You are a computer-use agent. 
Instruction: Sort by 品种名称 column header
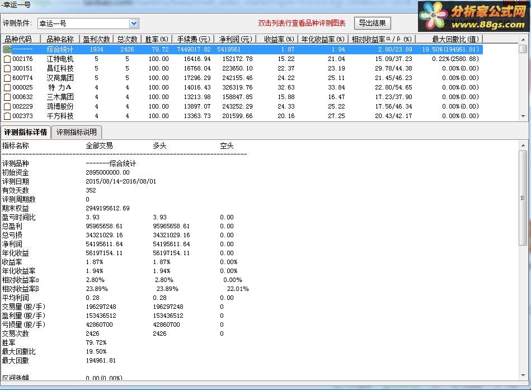60,39
